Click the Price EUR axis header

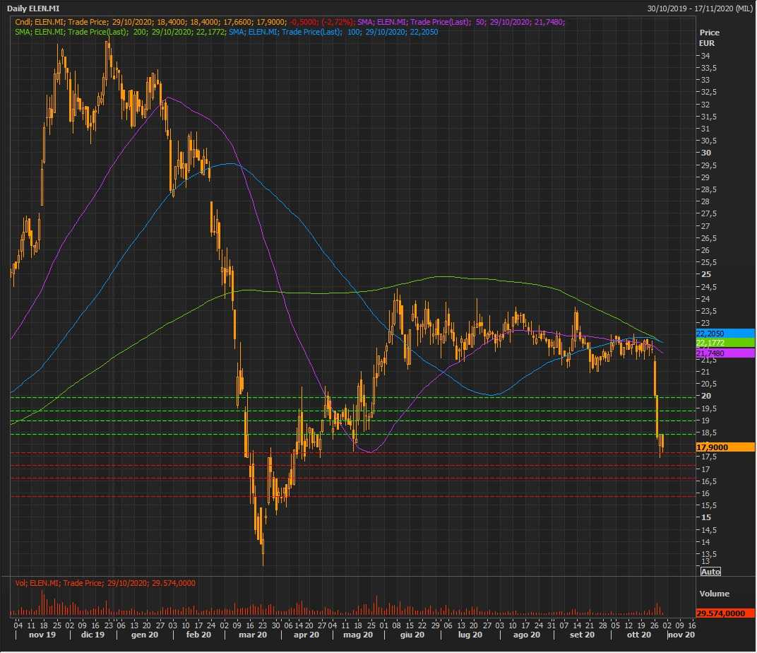click(x=709, y=38)
